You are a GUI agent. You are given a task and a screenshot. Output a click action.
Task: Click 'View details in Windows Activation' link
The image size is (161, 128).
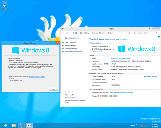pyautogui.click(x=122, y=92)
